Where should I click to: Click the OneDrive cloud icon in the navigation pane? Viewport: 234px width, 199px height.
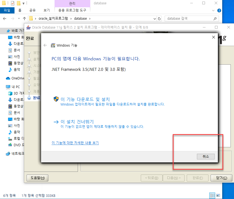coord(8,78)
